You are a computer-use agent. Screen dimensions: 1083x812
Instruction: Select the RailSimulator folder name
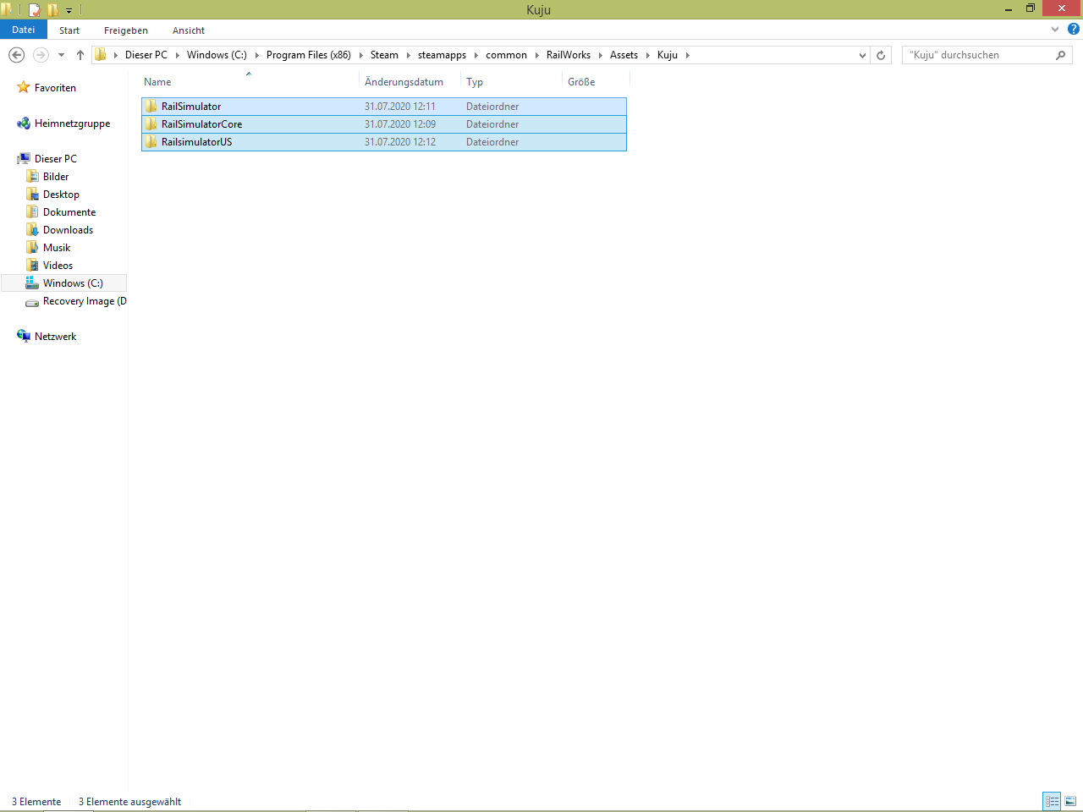click(191, 107)
